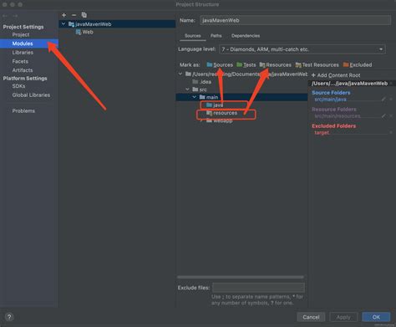
Task: Collapse the main folder node
Action: [x=195, y=97]
